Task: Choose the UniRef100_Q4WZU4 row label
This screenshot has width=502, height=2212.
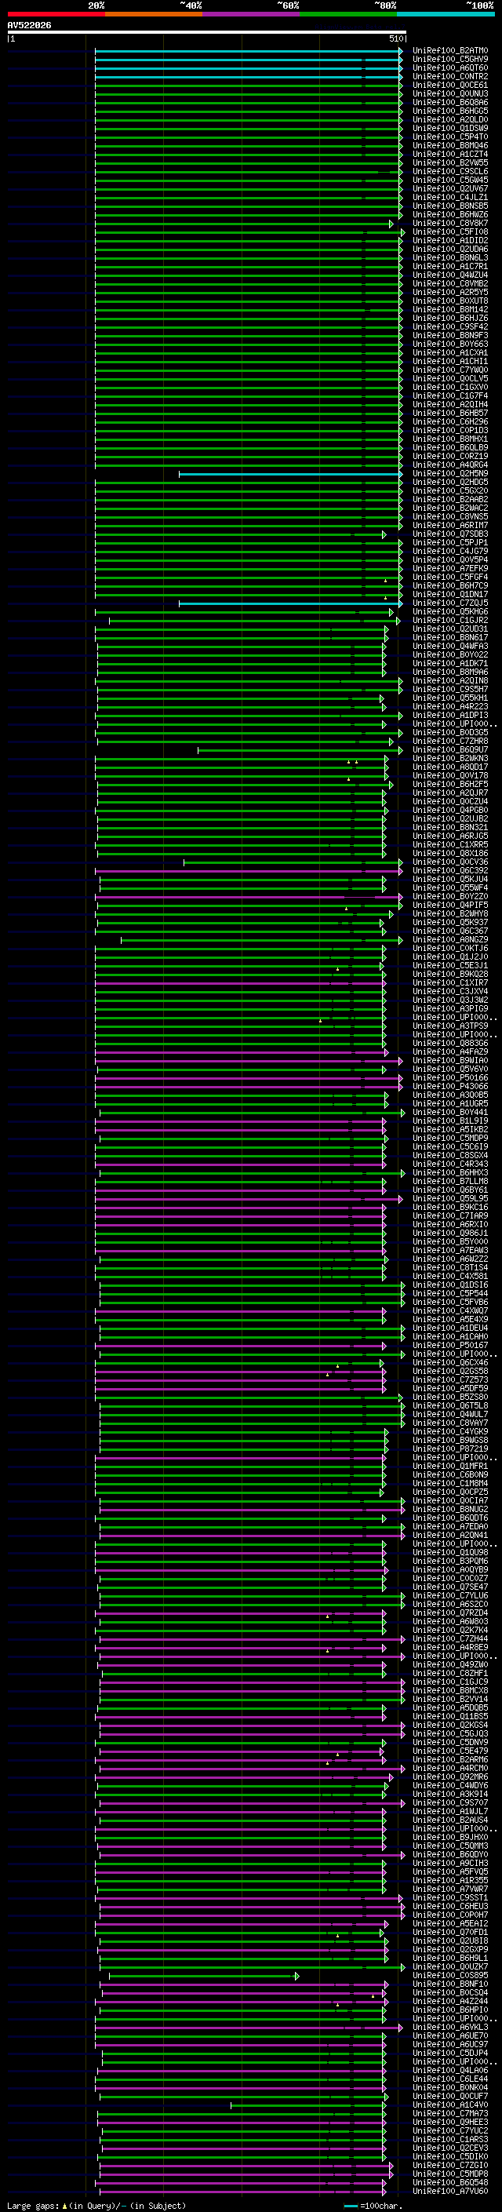Action: 450,275
